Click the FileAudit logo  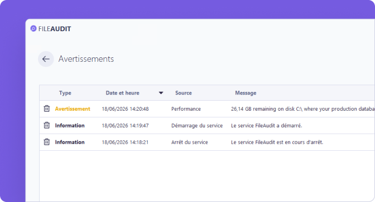(51, 29)
